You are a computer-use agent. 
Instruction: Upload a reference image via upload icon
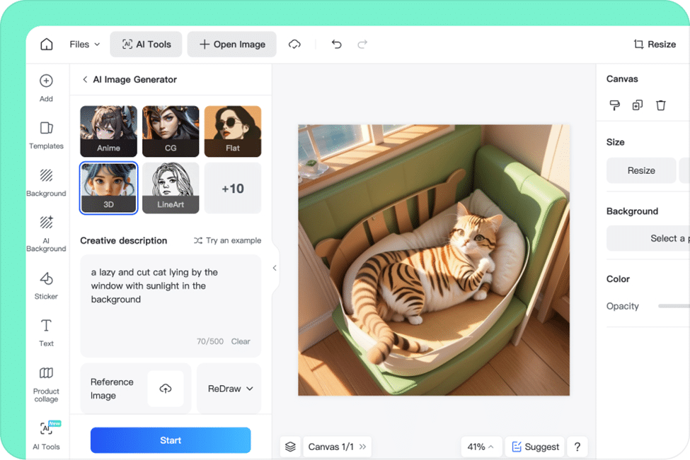click(x=166, y=389)
